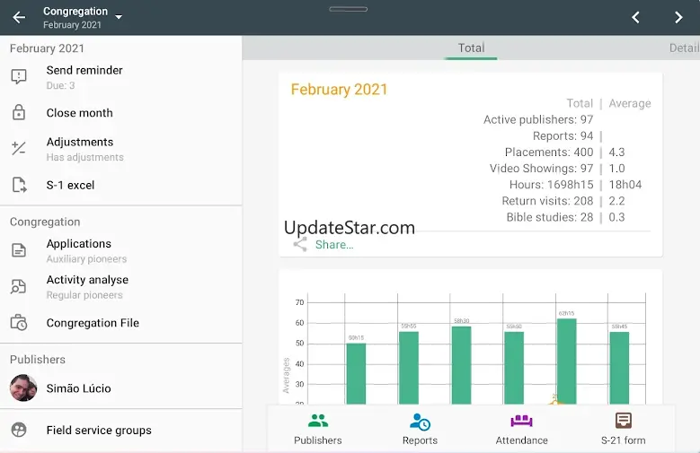Screen dimensions: 700x453
Task: Click the Applications document icon
Action: 19,250
